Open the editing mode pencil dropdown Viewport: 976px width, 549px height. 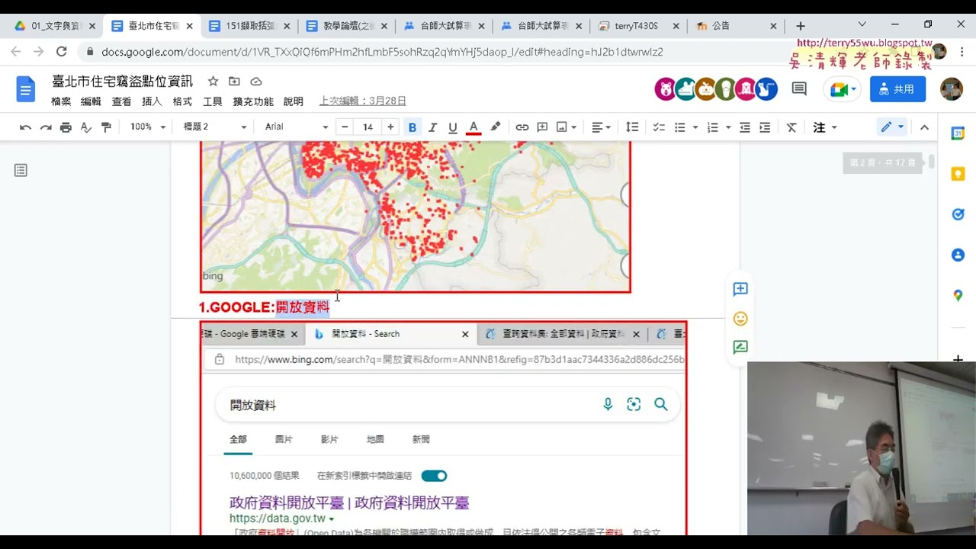point(891,127)
